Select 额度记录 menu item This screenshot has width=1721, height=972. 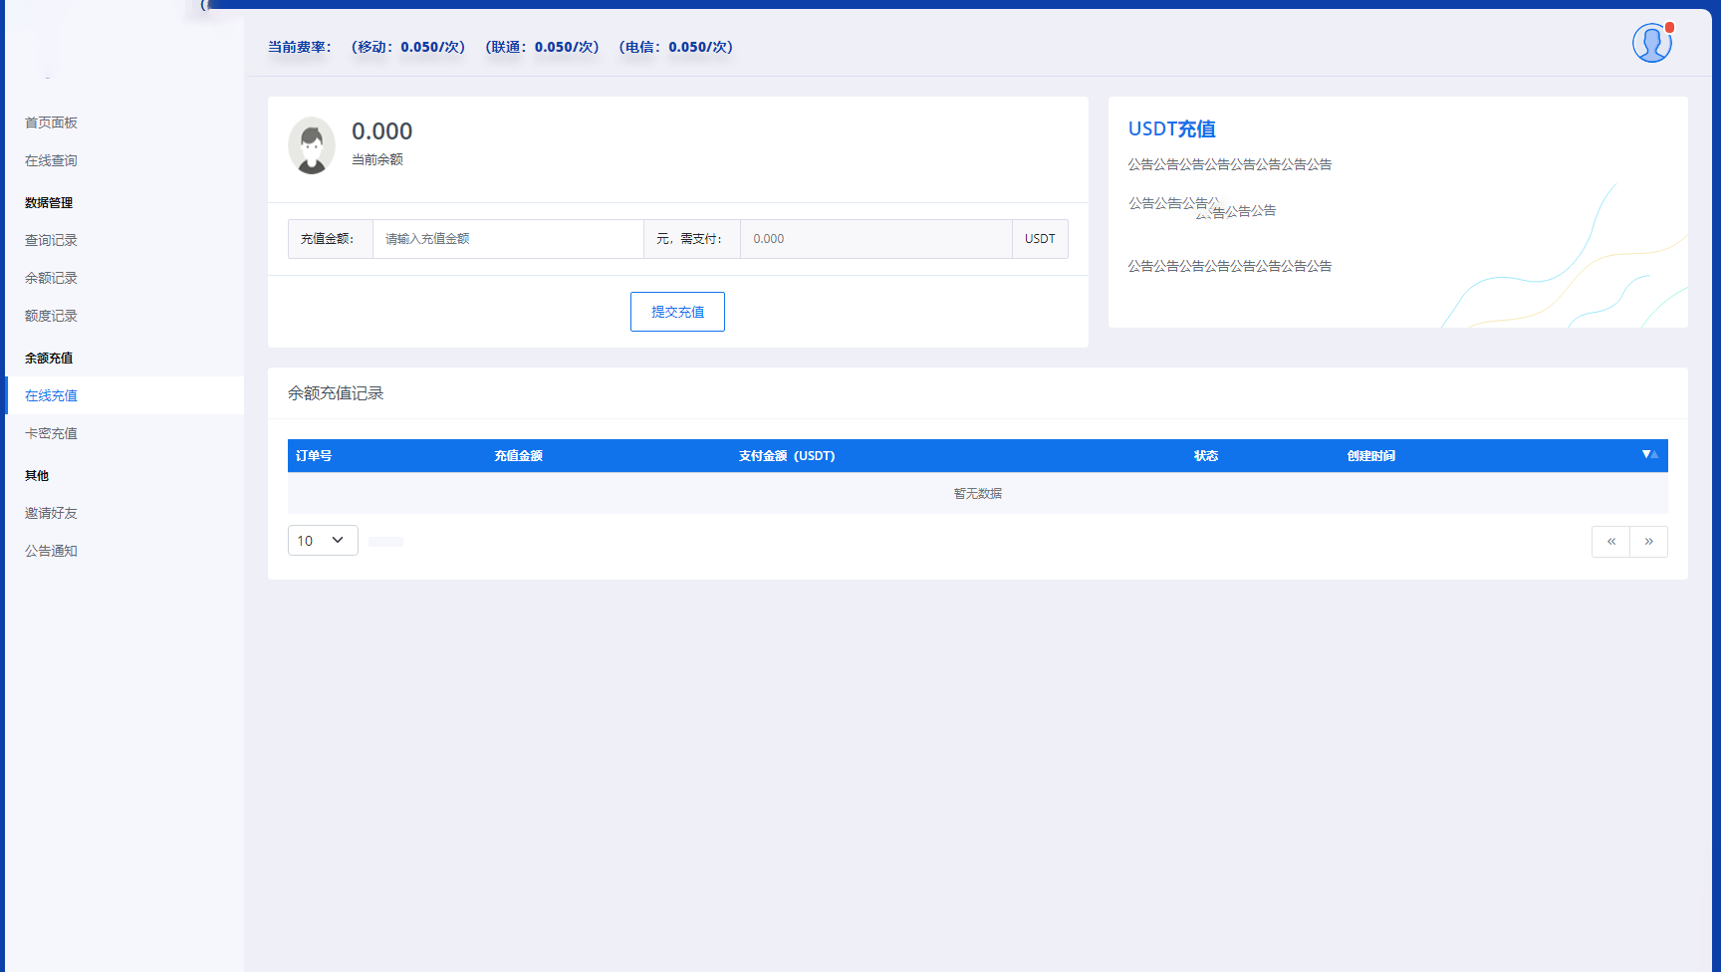pyautogui.click(x=51, y=316)
